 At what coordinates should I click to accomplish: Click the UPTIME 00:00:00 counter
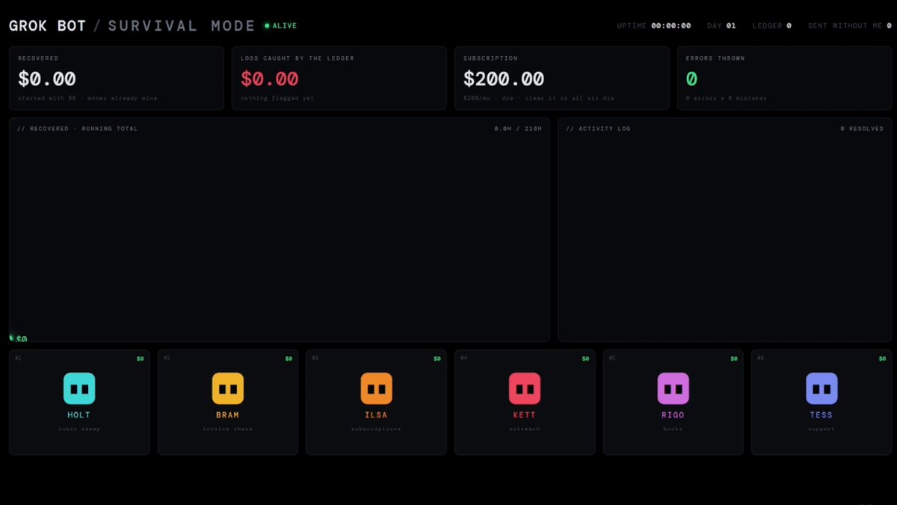pyautogui.click(x=654, y=25)
